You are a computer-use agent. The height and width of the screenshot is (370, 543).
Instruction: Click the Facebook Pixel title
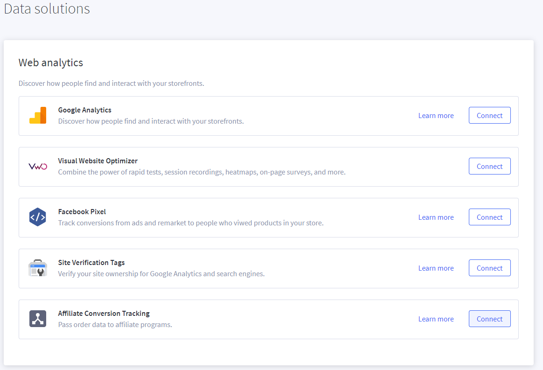(x=82, y=212)
